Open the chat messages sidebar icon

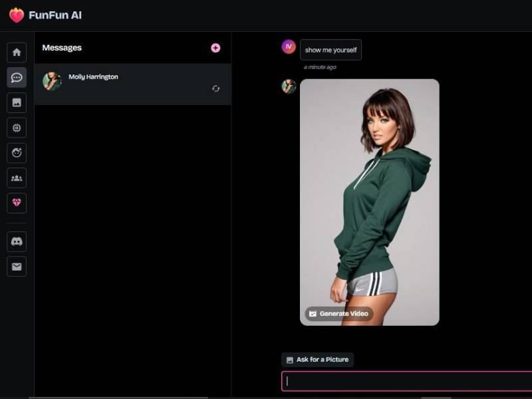point(17,78)
